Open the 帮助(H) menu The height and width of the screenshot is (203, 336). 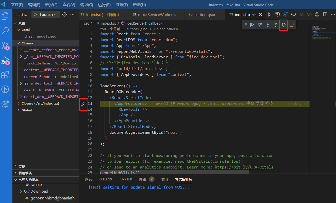139,5
